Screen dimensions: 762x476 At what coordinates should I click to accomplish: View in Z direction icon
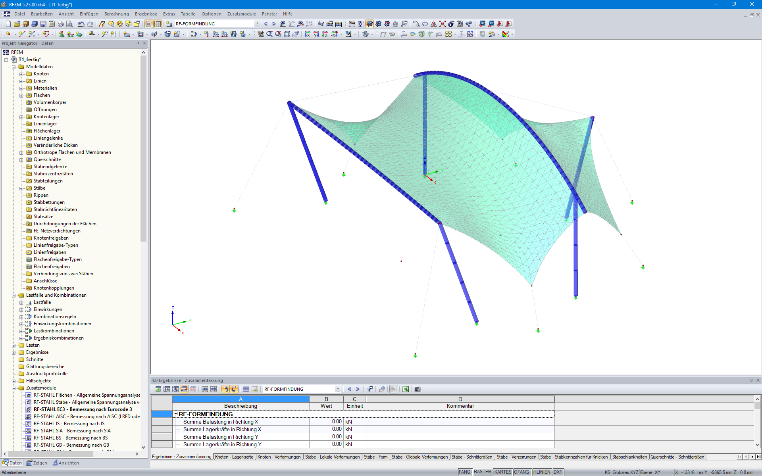tap(325, 34)
